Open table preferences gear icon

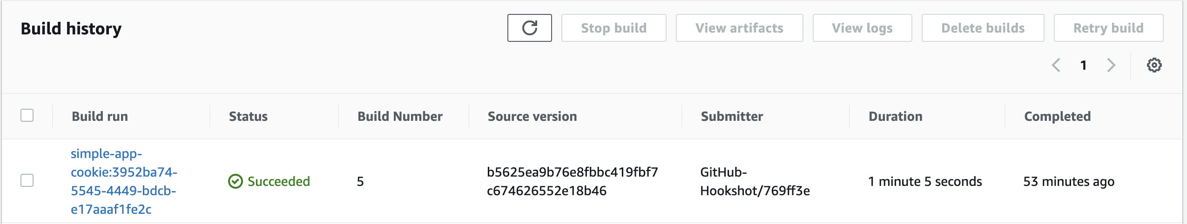pyautogui.click(x=1154, y=65)
